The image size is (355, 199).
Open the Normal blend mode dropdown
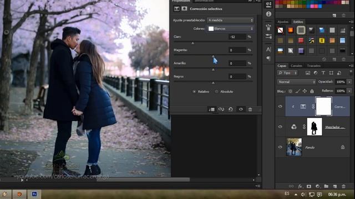click(296, 82)
